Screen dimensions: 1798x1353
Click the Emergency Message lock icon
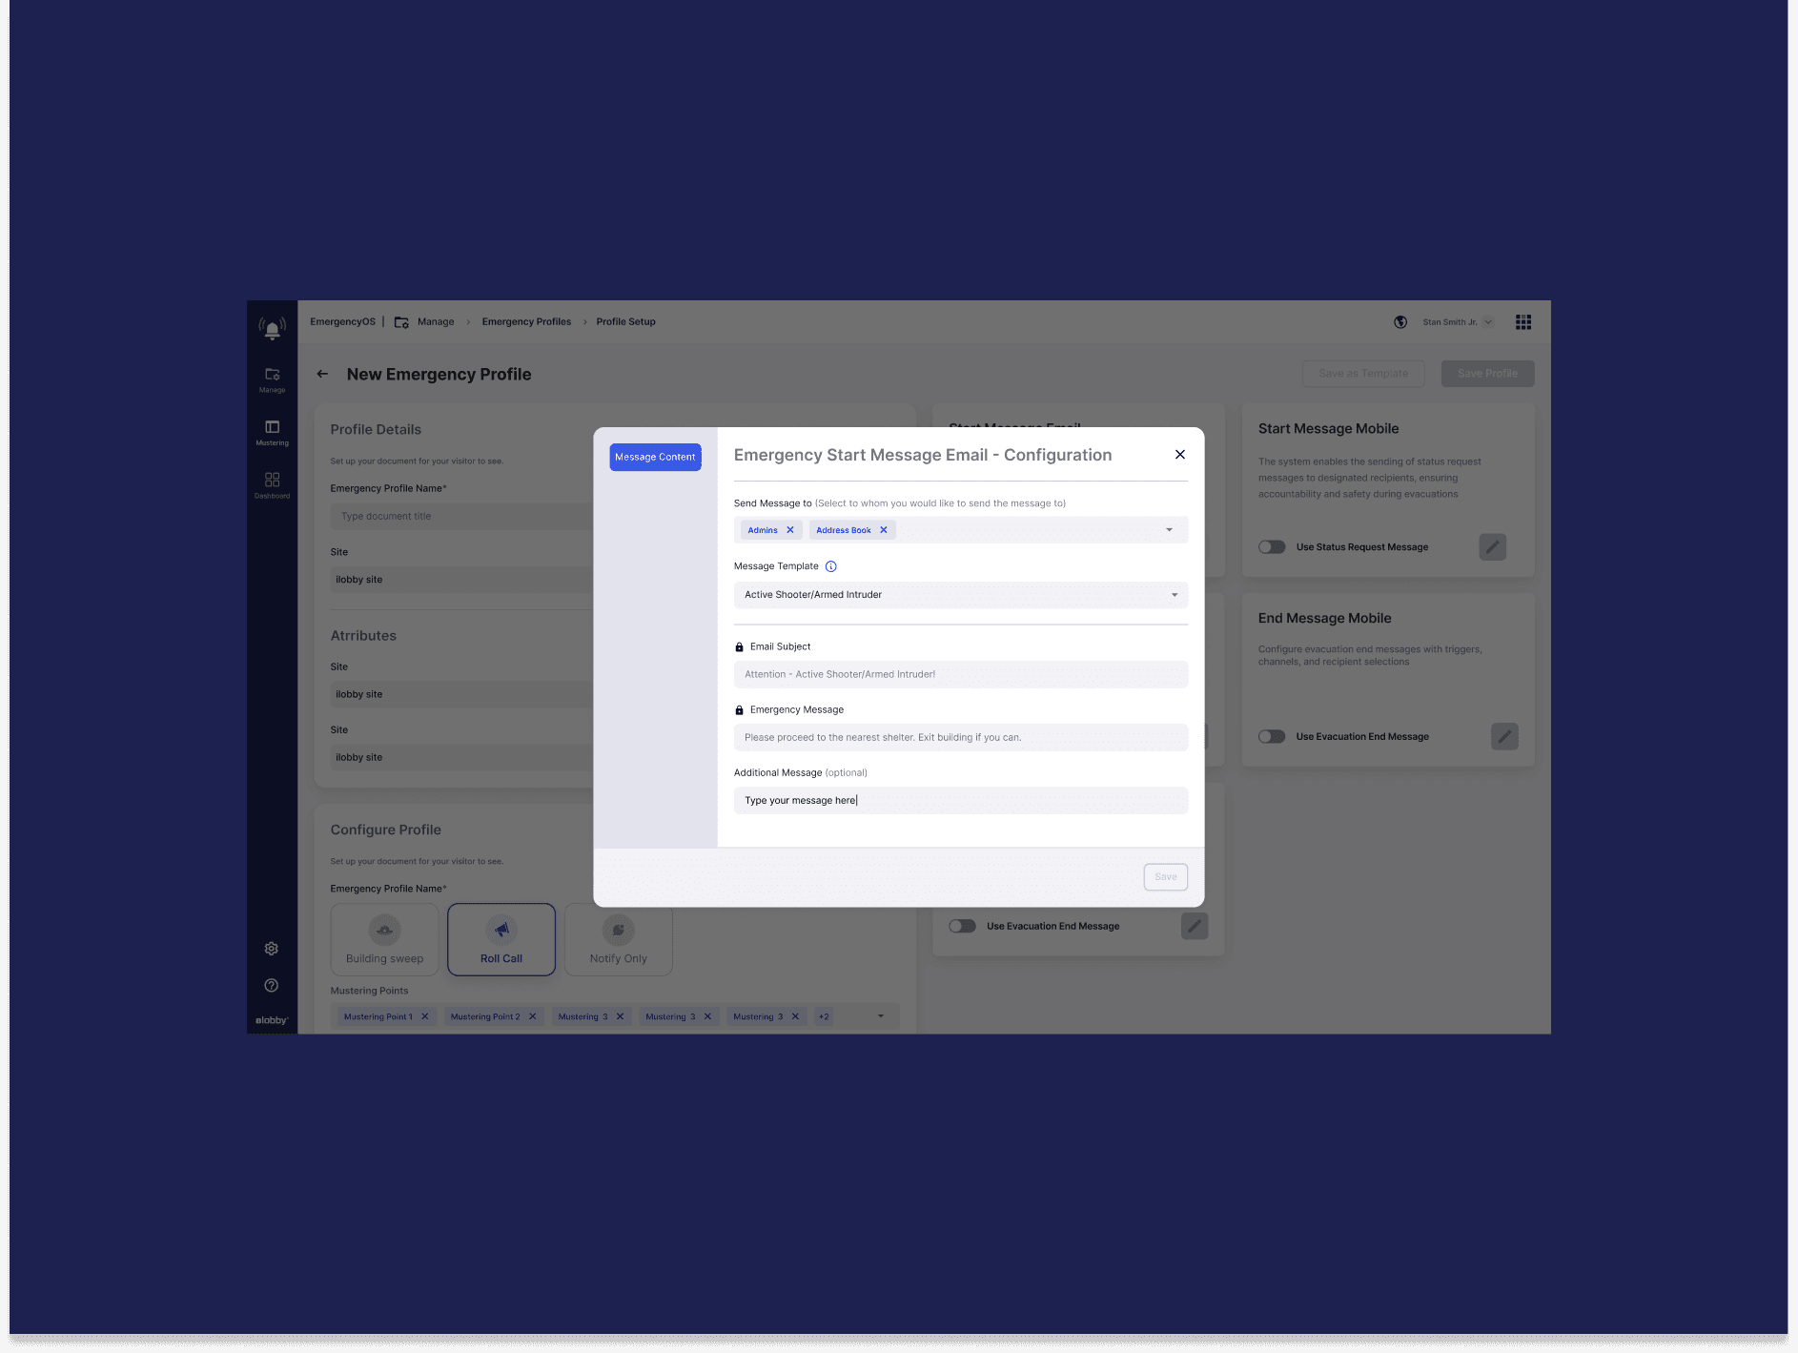pos(739,710)
